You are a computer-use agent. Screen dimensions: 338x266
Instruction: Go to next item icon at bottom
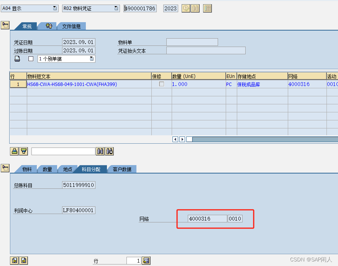(24, 260)
